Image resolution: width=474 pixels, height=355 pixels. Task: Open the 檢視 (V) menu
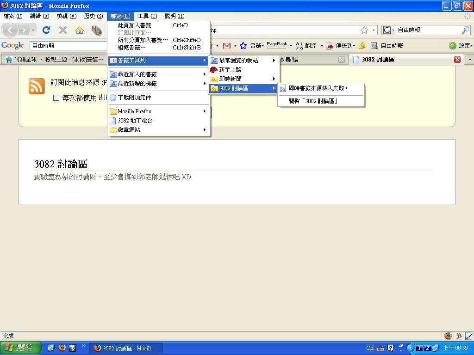point(67,16)
